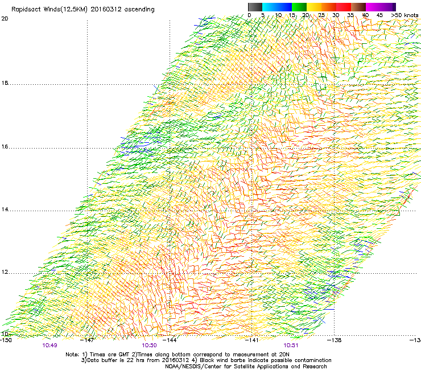Select the purple "10:50" time marker
Viewport: 421px width, 370px height.
(x=149, y=346)
